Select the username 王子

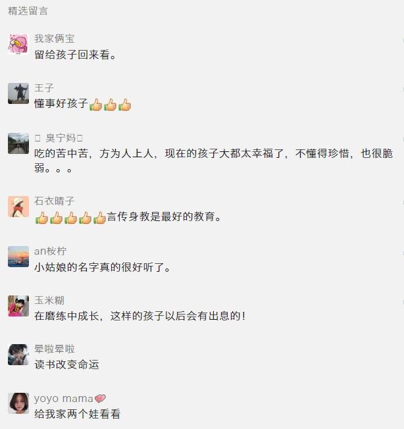(44, 88)
